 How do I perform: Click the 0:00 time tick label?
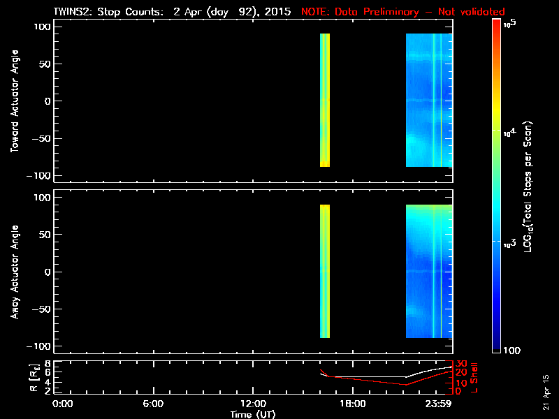click(63, 404)
